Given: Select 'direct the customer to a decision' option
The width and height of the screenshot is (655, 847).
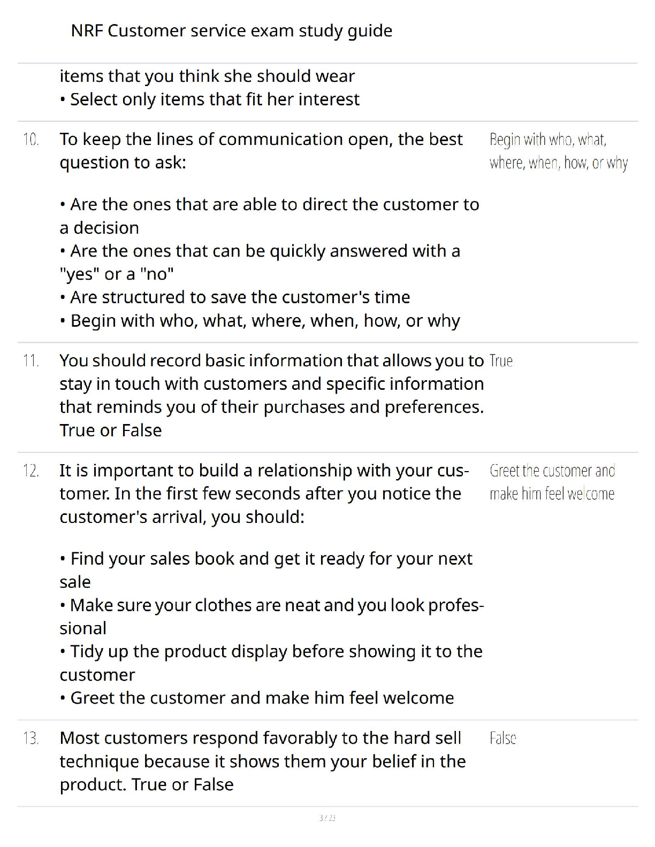Looking at the screenshot, I should pyautogui.click(x=269, y=215).
